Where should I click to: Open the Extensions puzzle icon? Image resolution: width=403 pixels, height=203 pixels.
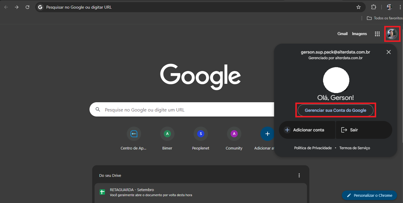(x=373, y=7)
